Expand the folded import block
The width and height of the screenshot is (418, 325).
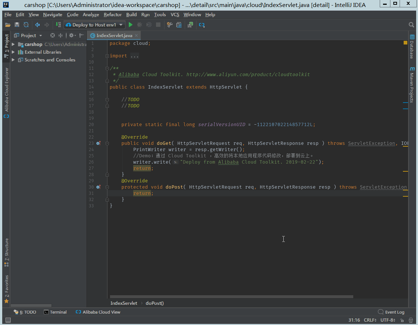click(x=107, y=56)
